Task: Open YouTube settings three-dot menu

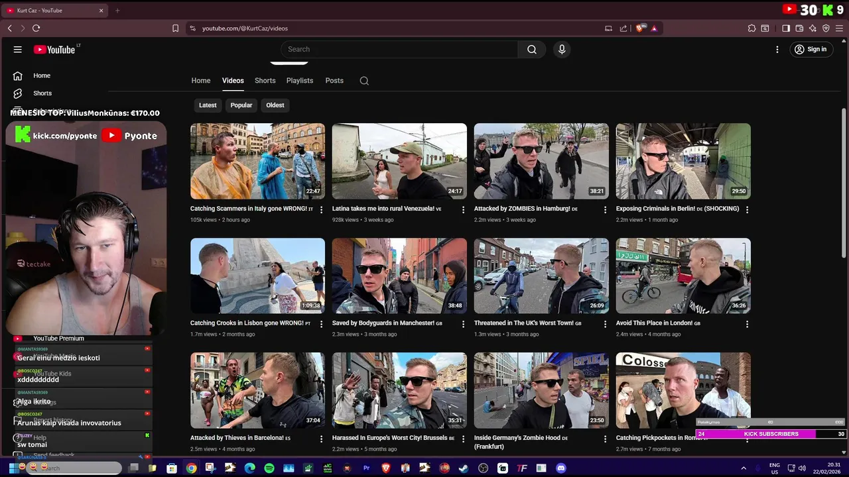Action: [x=777, y=49]
